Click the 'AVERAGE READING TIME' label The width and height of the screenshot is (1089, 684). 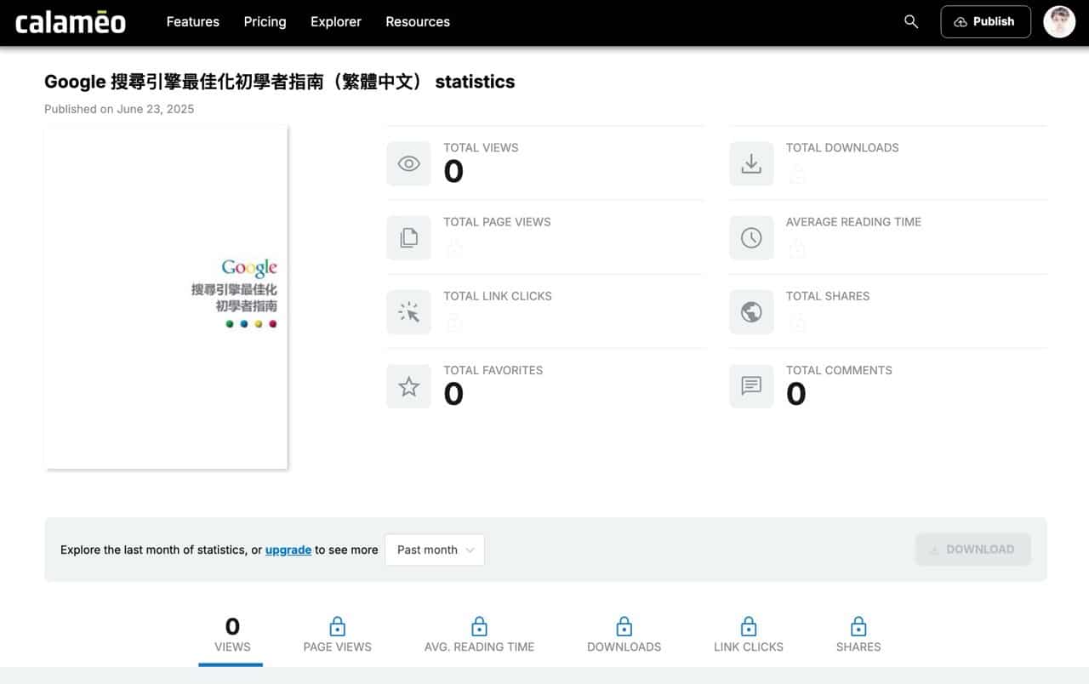[853, 221]
